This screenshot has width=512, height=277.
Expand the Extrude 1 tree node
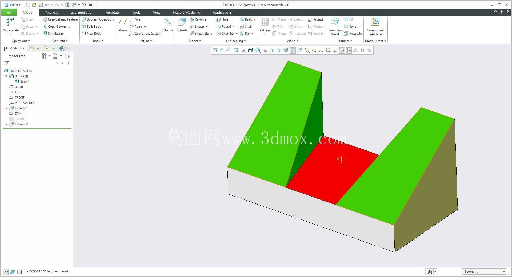[x=6, y=108]
